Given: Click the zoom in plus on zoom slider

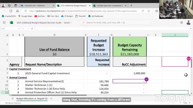Looking at the screenshot, I should pos(190,103).
